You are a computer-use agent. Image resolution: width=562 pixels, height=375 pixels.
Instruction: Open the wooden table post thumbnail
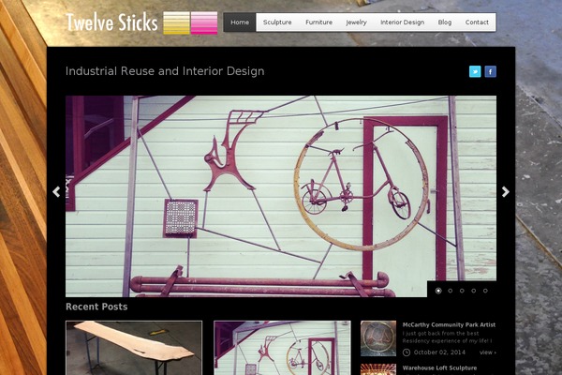coord(134,348)
